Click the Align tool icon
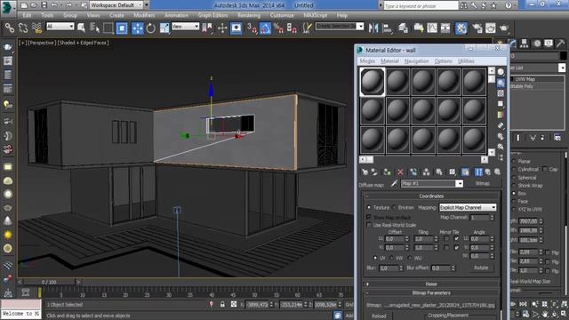Viewport: 569px width, 320px height. pyautogui.click(x=387, y=28)
